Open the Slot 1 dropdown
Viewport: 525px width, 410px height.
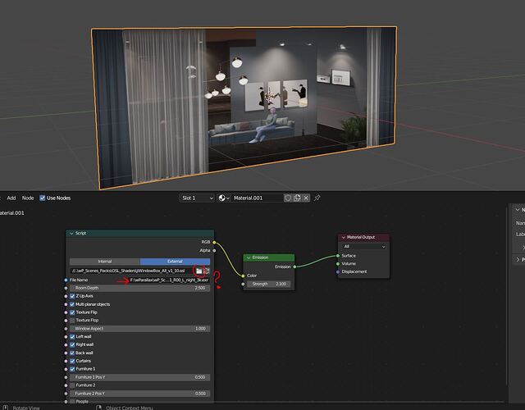click(x=197, y=198)
